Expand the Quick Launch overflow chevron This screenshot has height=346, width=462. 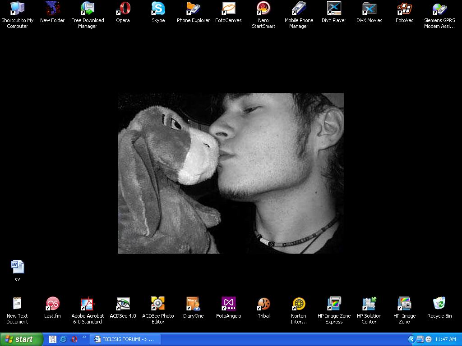point(84,337)
